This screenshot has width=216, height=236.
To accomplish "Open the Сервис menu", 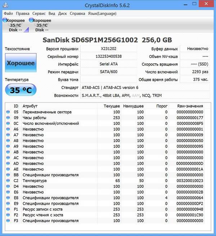I will click(39, 14).
